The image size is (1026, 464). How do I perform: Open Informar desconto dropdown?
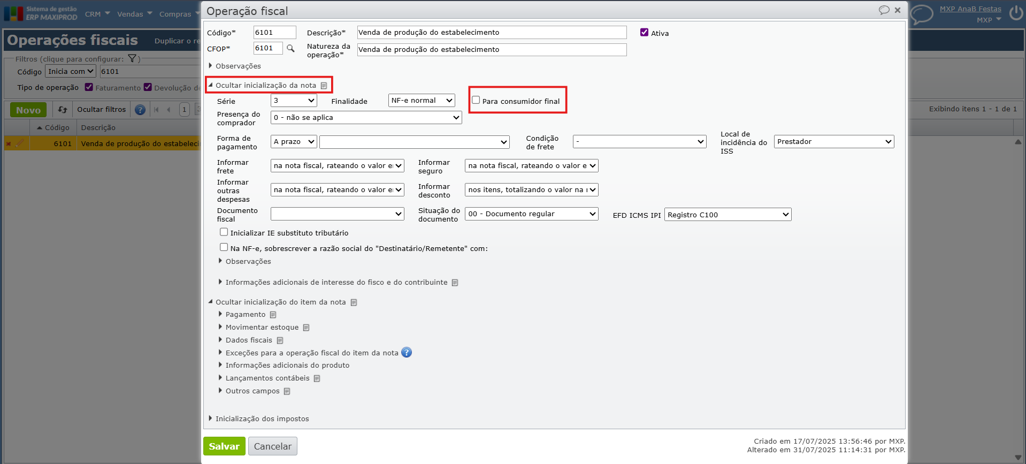click(x=531, y=190)
